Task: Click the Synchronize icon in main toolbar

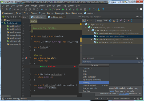Action: [x=10, y=9]
